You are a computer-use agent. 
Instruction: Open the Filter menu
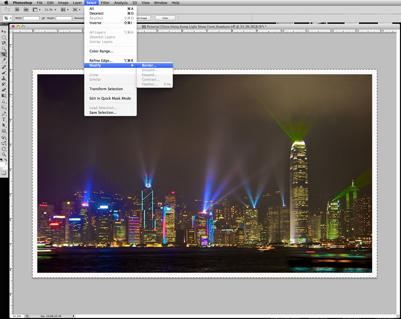[x=105, y=3]
